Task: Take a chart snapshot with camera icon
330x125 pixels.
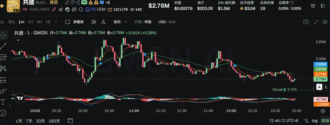Action: coord(306,22)
